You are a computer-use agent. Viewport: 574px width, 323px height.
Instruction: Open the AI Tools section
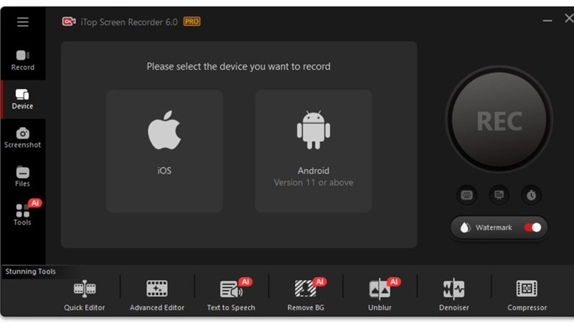click(x=23, y=213)
